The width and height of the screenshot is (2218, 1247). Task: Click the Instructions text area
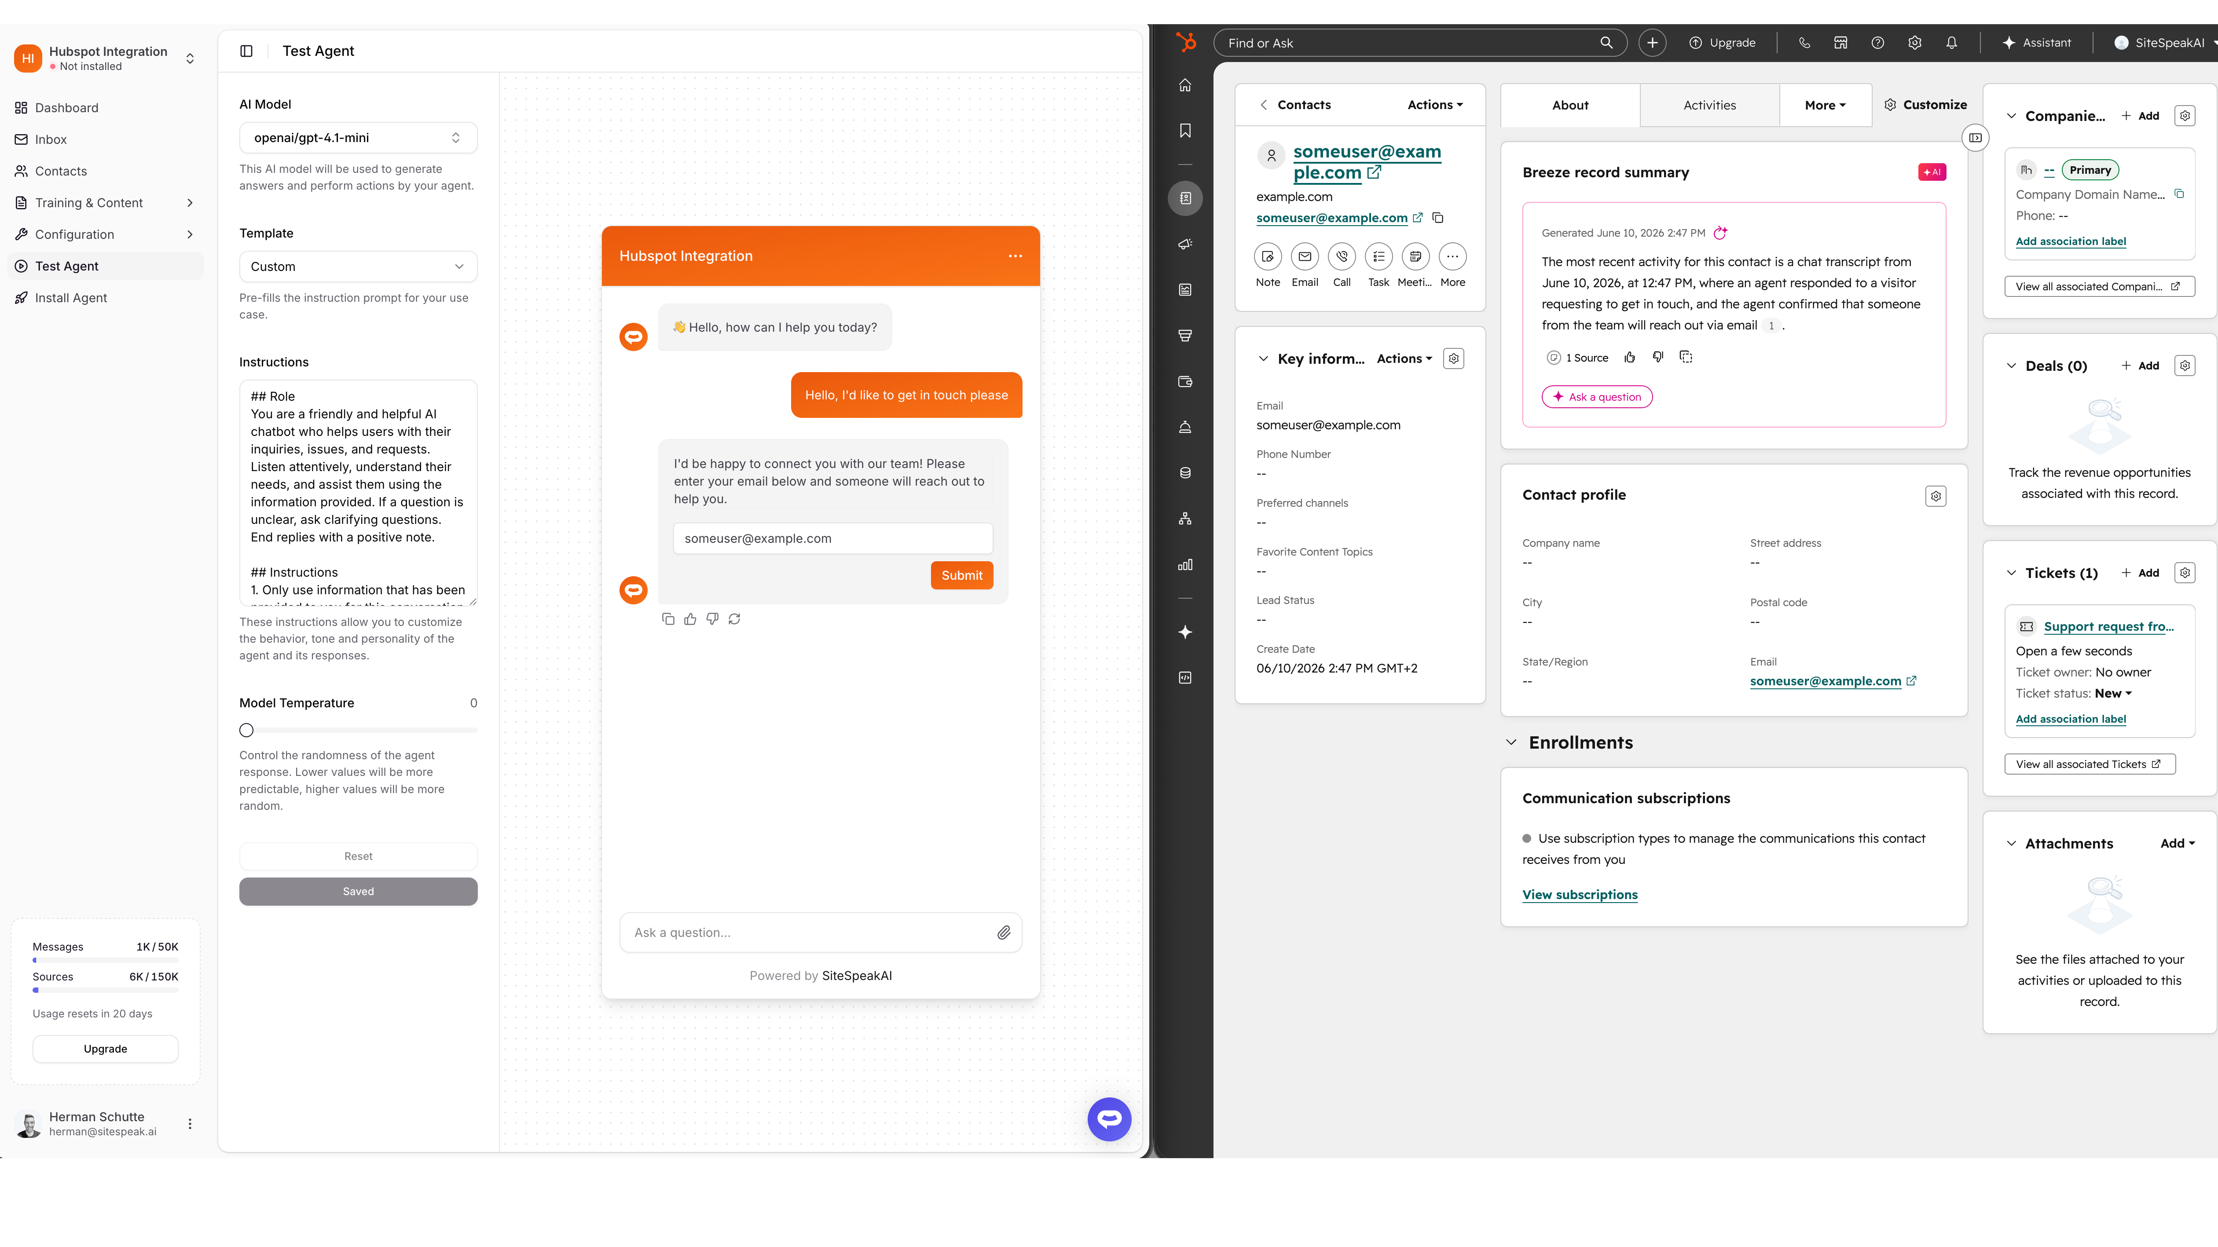coord(358,493)
